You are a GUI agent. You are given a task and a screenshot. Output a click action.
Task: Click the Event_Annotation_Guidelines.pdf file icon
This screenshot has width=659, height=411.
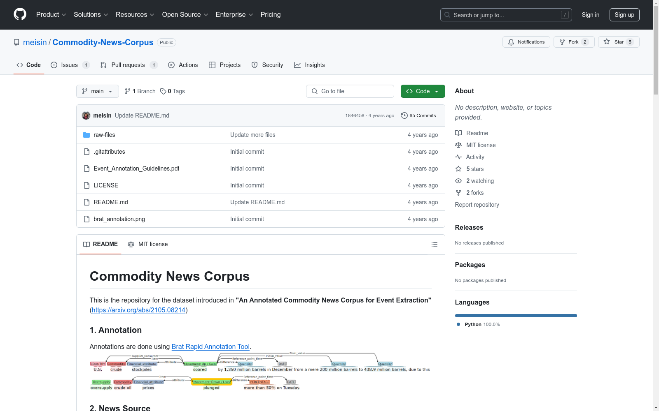pos(86,169)
